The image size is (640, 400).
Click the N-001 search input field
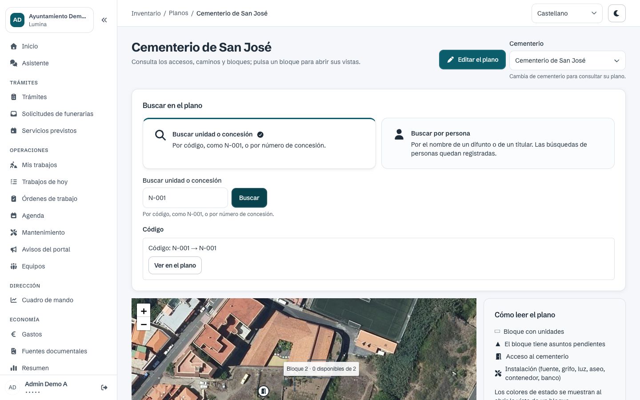(185, 198)
